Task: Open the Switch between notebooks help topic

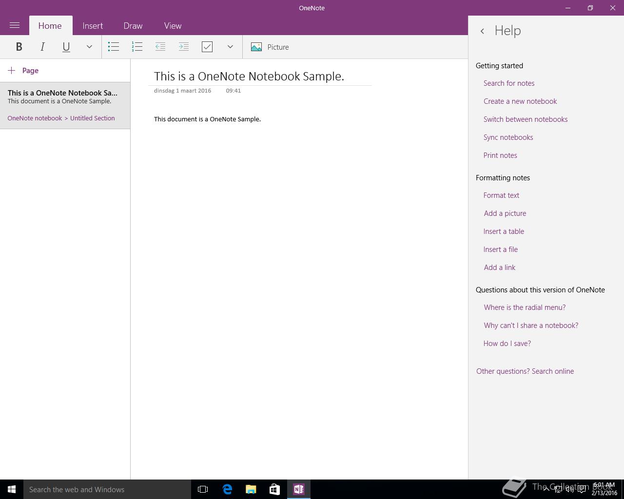Action: click(x=526, y=119)
